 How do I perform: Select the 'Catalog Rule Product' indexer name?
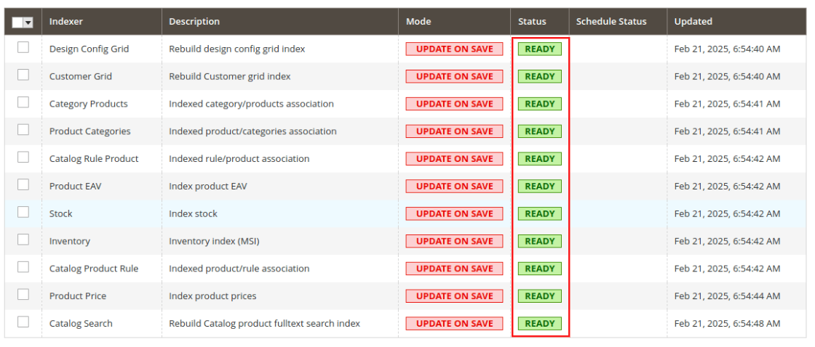(x=94, y=159)
